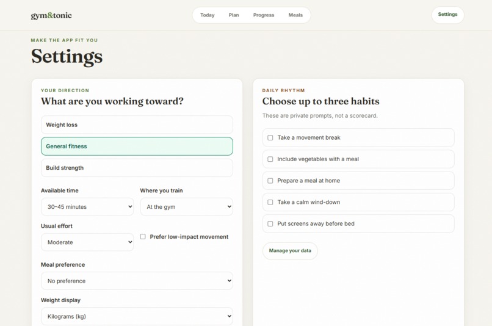Check Put screens away before bed
The width and height of the screenshot is (492, 326).
[270, 223]
